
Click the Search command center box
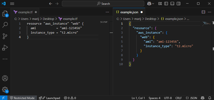click(103, 4)
